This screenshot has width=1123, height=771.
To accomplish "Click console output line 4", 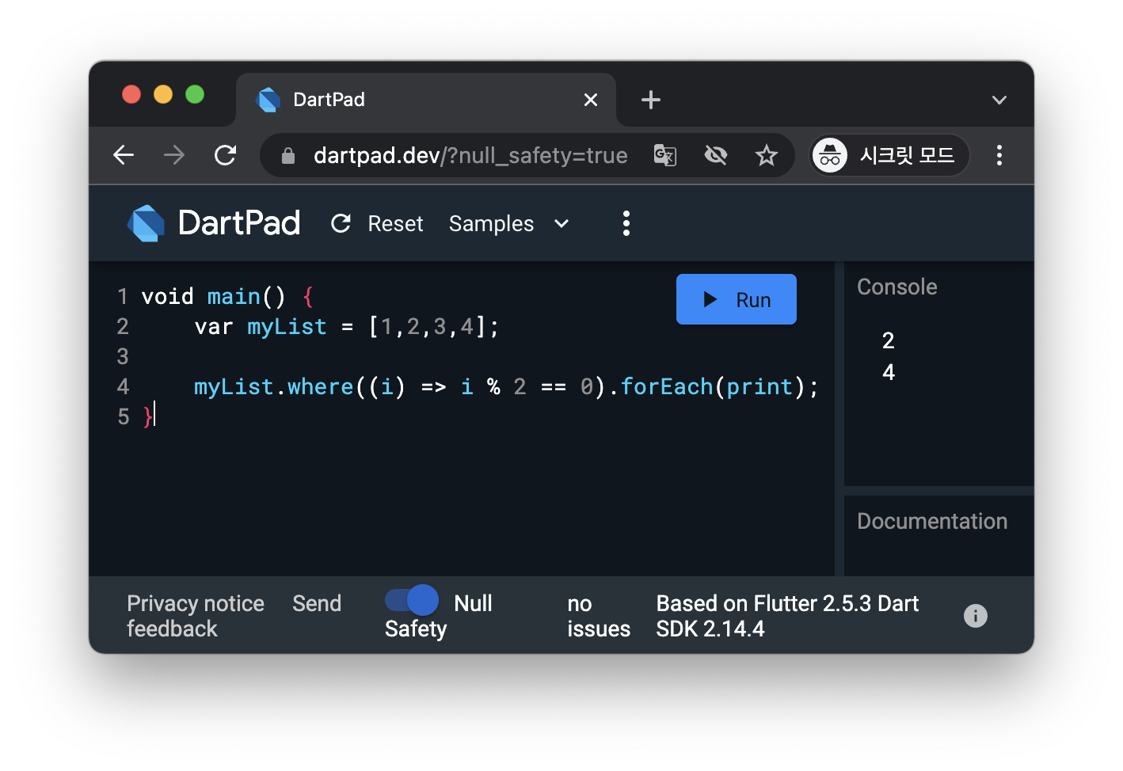I will [x=889, y=372].
